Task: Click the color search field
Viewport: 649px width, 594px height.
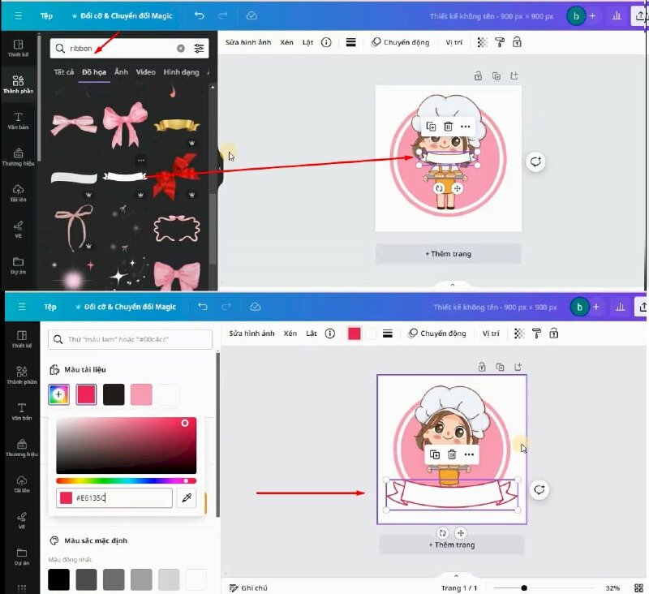Action: [x=128, y=338]
